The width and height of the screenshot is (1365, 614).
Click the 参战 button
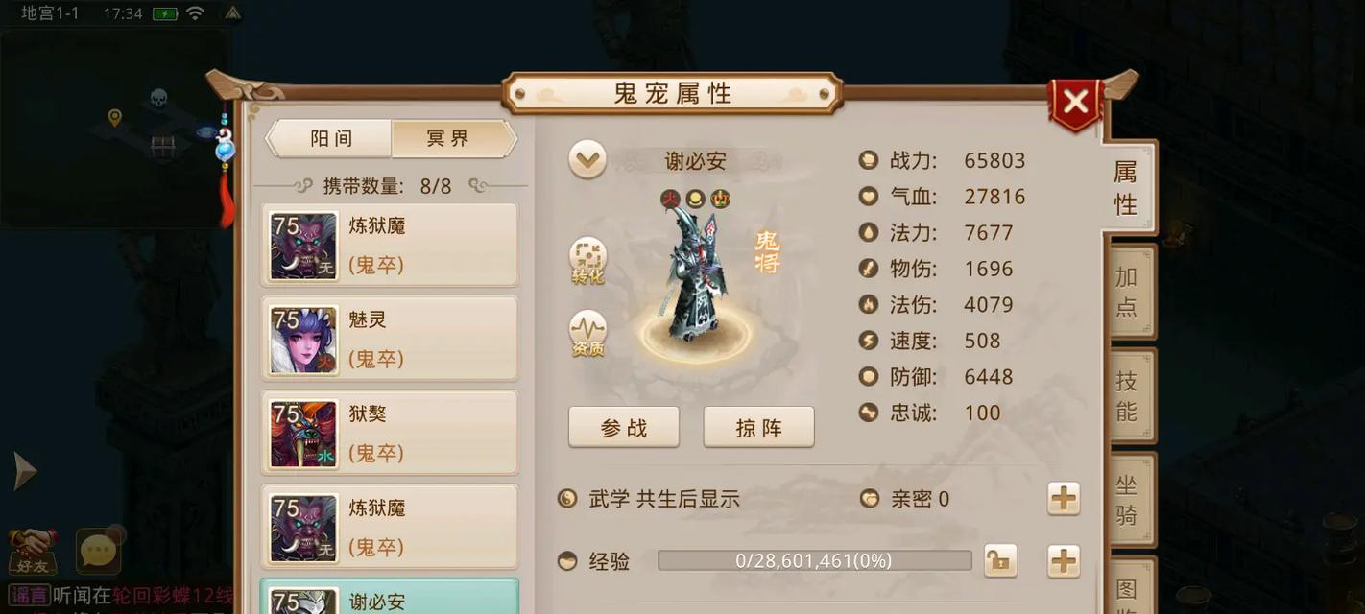624,428
